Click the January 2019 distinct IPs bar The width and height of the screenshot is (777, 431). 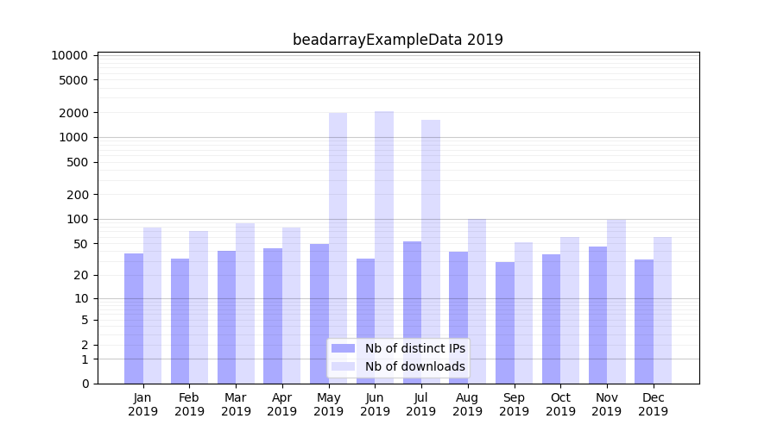[x=134, y=319]
